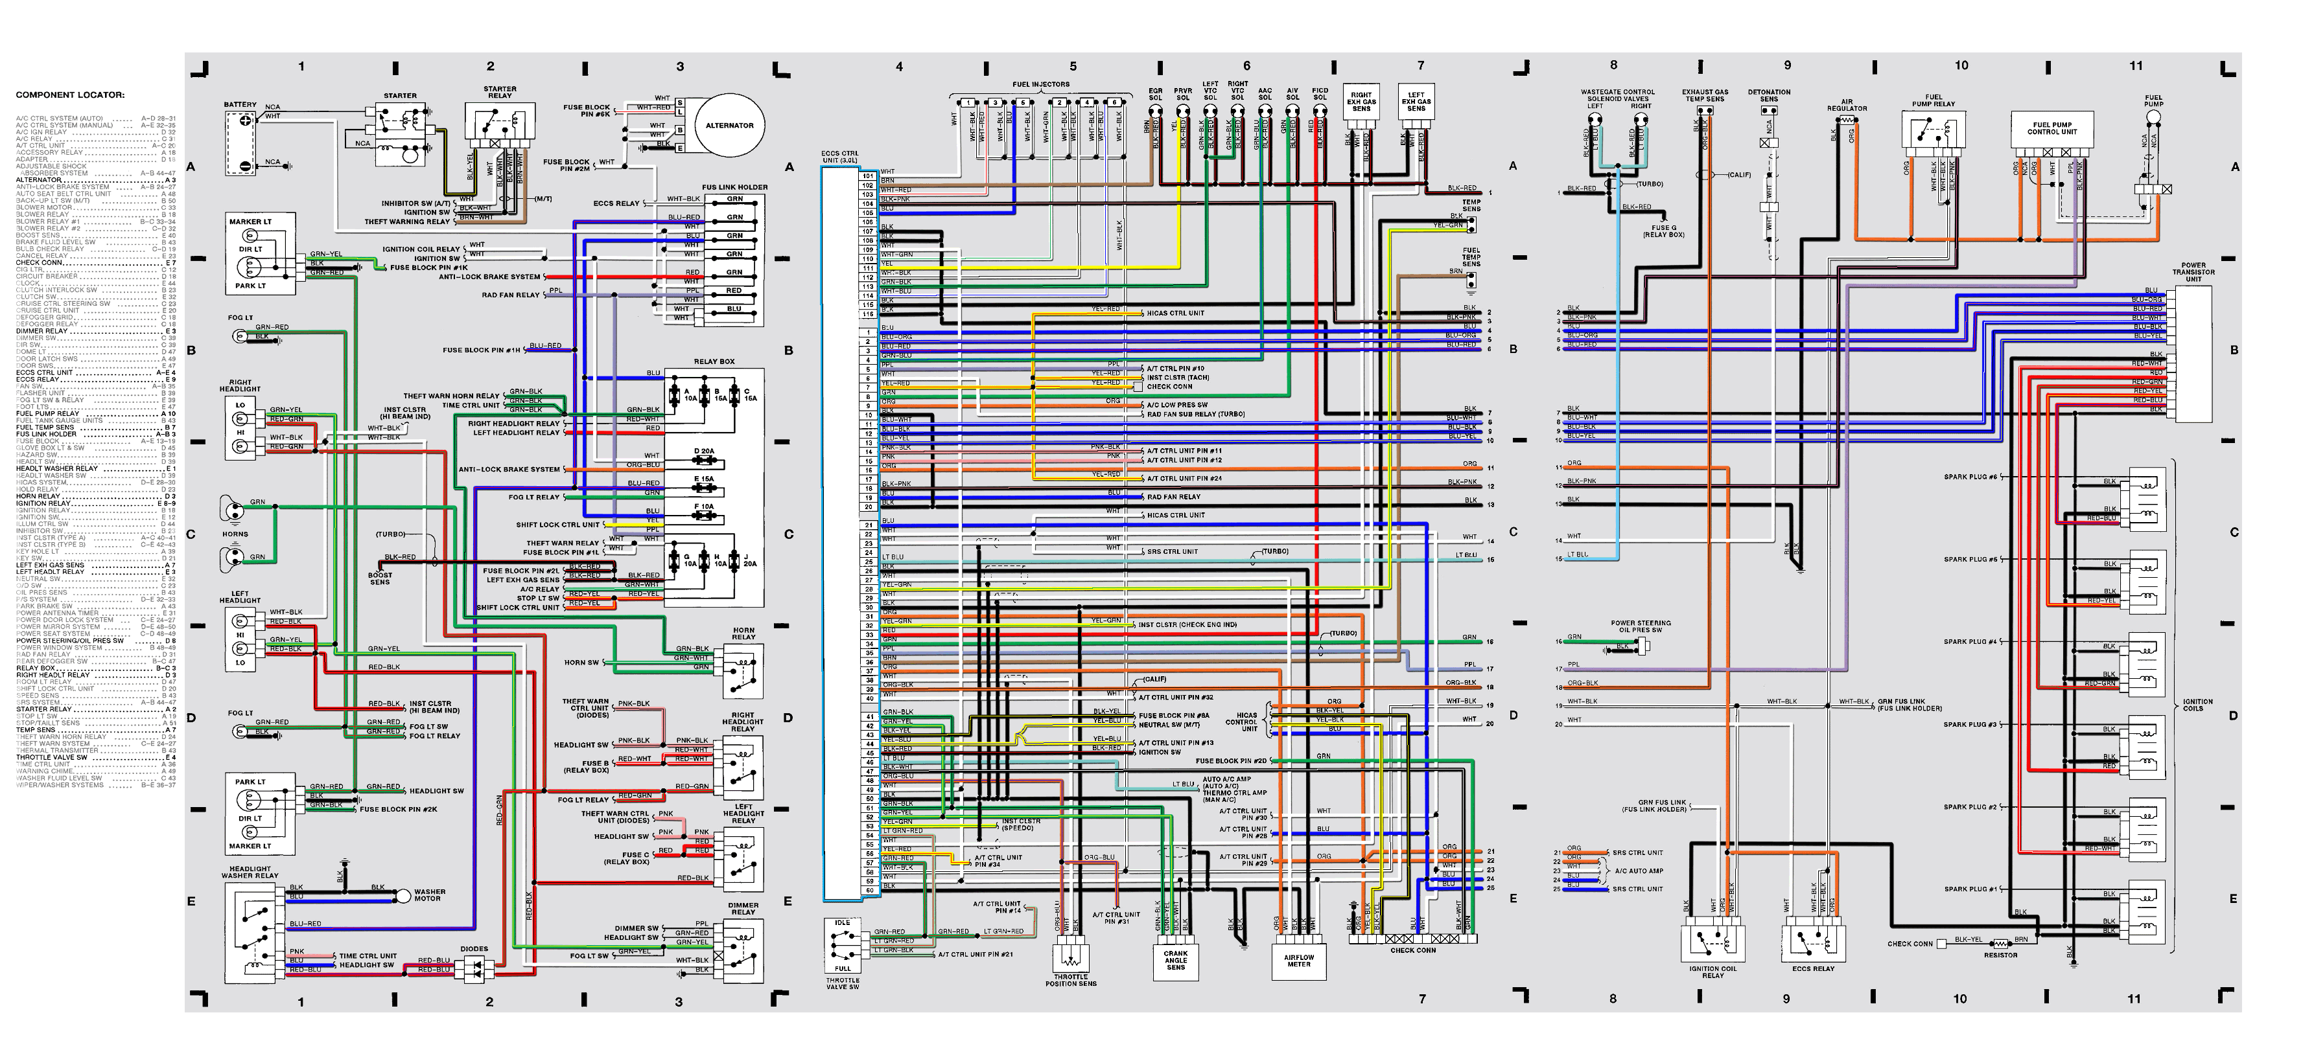
Task: Click the Relay Box label
Action: (714, 361)
